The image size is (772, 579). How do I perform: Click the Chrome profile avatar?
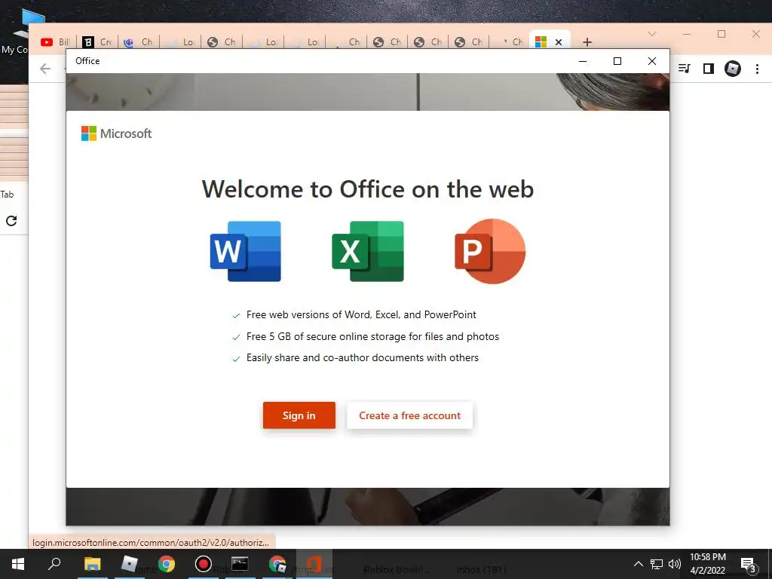(733, 69)
